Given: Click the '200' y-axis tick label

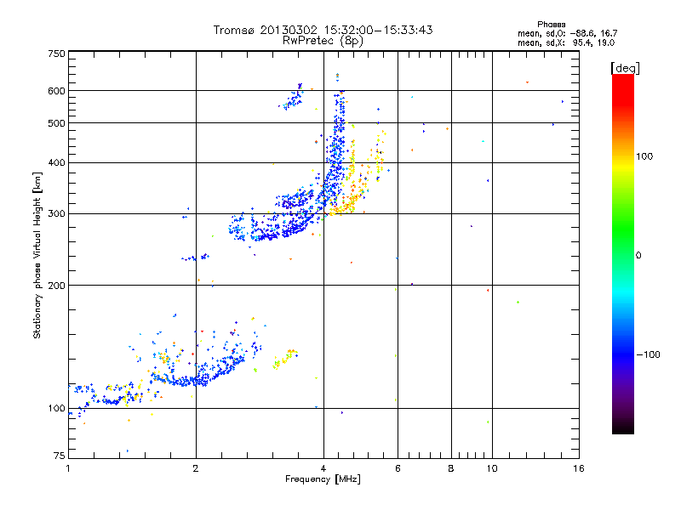Looking at the screenshot, I should [56, 286].
